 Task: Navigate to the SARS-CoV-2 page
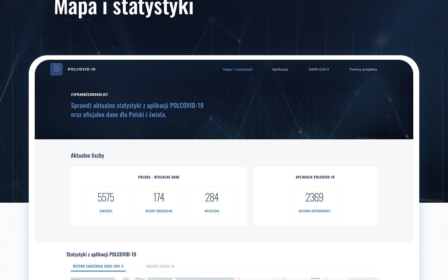[318, 69]
